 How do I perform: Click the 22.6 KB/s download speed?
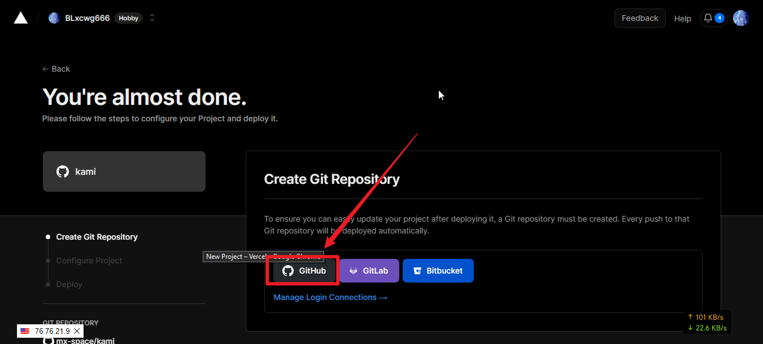tap(707, 328)
